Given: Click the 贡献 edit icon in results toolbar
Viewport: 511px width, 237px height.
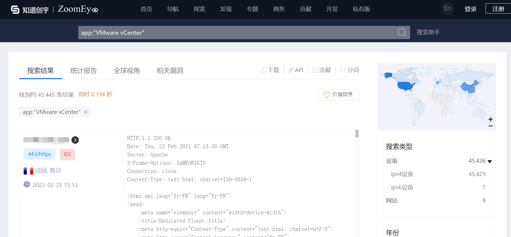Looking at the screenshot, I should tap(315, 70).
